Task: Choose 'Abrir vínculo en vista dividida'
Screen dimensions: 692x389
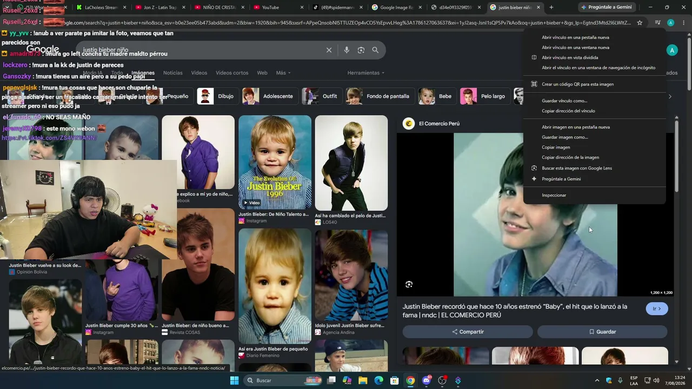Action: pos(595,58)
